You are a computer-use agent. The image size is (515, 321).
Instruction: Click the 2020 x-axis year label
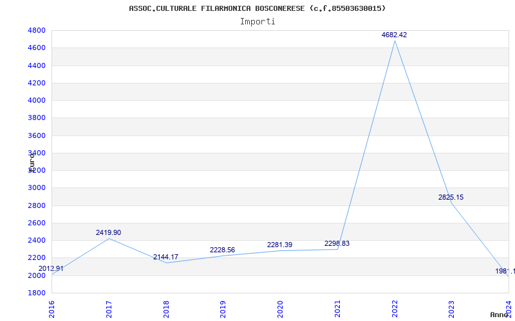tap(280, 309)
